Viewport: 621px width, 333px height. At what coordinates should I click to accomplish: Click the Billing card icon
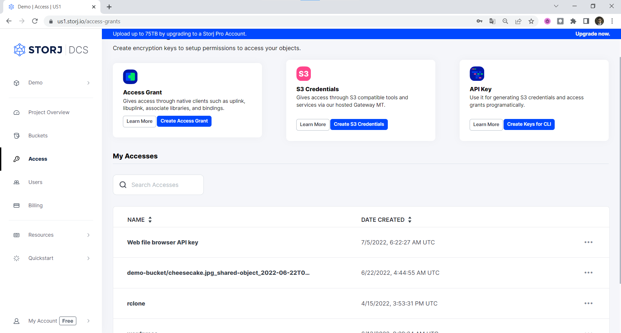pyautogui.click(x=16, y=206)
